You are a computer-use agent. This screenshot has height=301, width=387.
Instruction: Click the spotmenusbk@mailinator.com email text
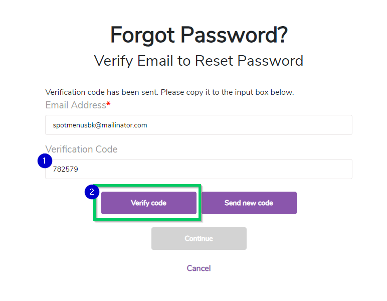pyautogui.click(x=100, y=125)
